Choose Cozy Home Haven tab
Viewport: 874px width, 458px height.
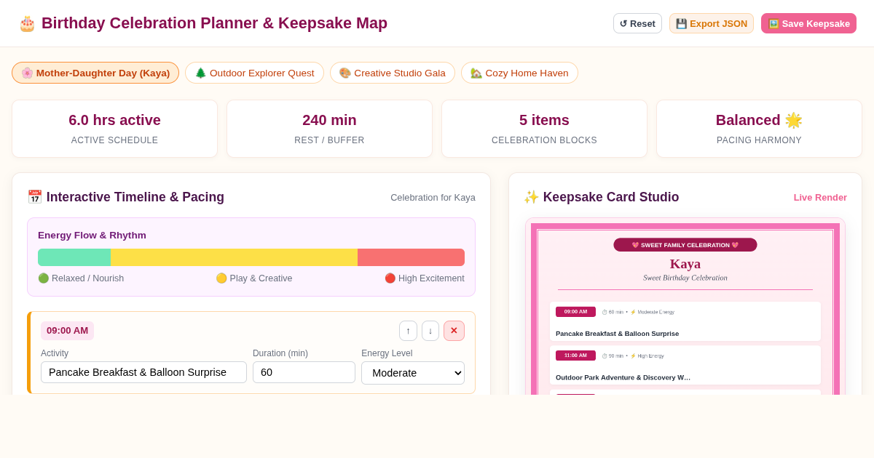click(519, 73)
